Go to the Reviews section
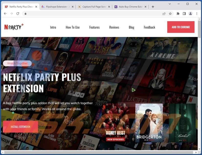Viewport: 202px width, 155px height. [114, 27]
